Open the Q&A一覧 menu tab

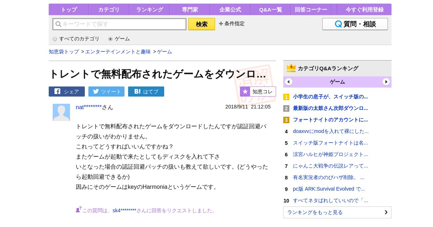pyautogui.click(x=271, y=9)
